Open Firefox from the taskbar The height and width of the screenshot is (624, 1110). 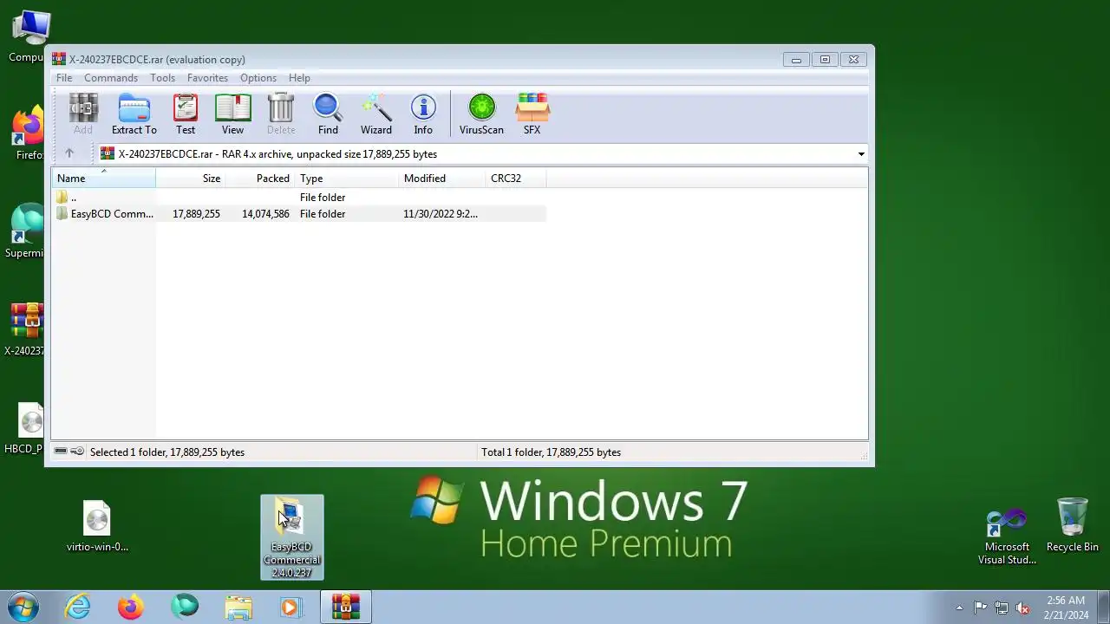click(x=131, y=607)
